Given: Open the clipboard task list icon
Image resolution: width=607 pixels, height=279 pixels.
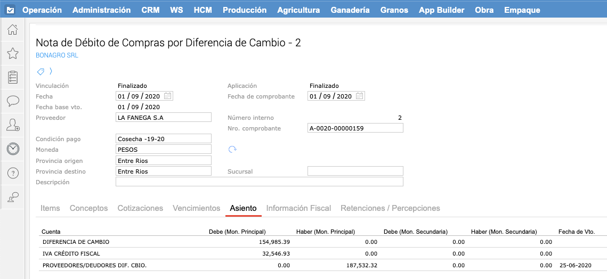Looking at the screenshot, I should point(13,77).
